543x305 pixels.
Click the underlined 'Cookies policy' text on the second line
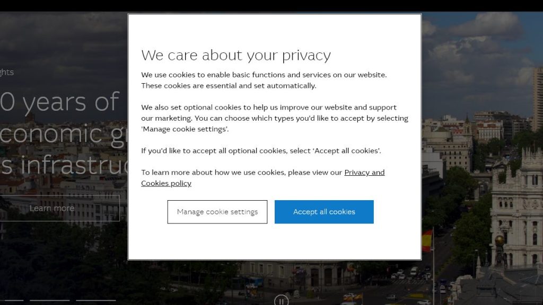pyautogui.click(x=166, y=183)
